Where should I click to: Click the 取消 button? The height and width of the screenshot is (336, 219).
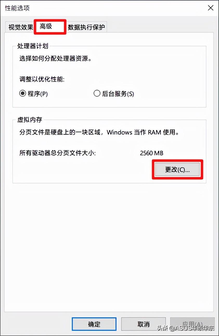(144, 324)
